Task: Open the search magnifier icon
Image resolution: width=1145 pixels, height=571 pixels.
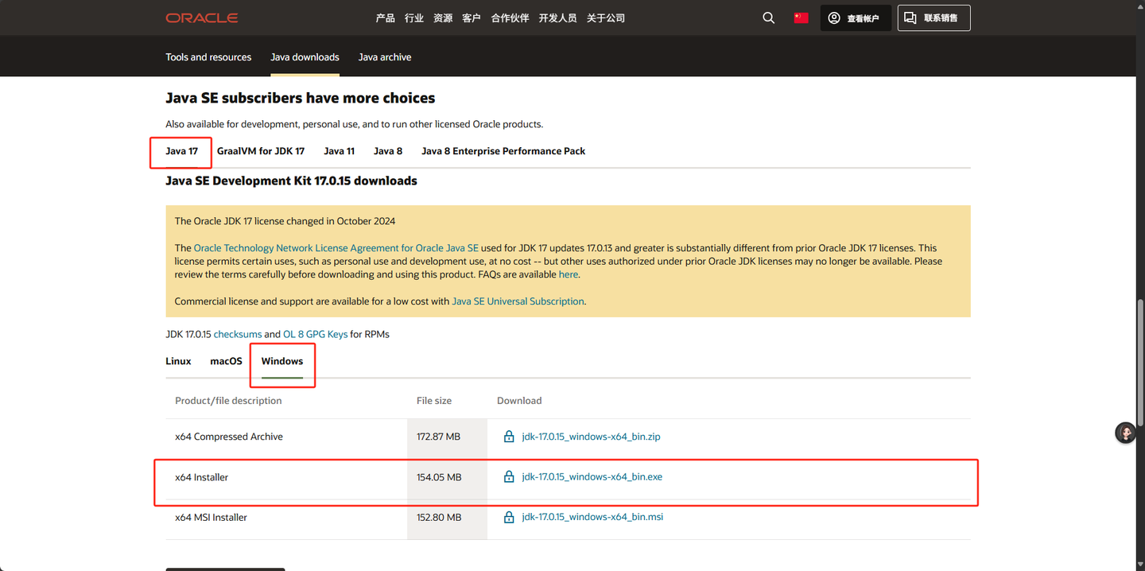Action: 768,17
